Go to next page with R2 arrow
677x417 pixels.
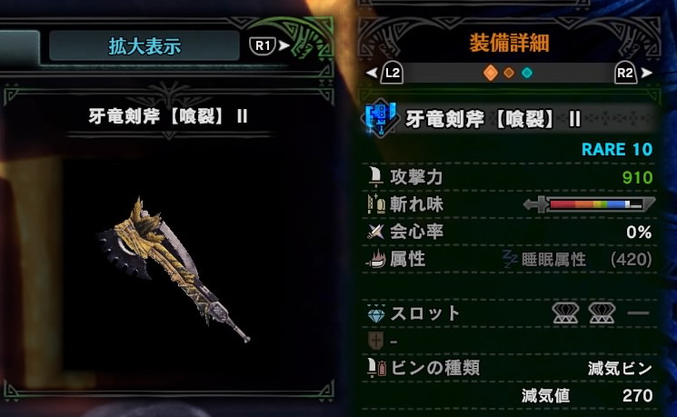click(633, 73)
